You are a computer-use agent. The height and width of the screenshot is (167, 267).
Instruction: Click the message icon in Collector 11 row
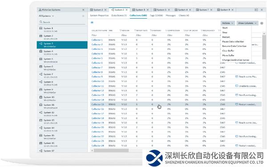pyautogui.click(x=237, y=86)
